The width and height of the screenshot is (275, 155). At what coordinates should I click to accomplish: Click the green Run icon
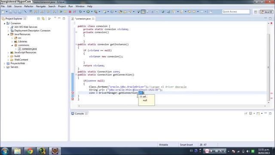[x=88, y=12]
